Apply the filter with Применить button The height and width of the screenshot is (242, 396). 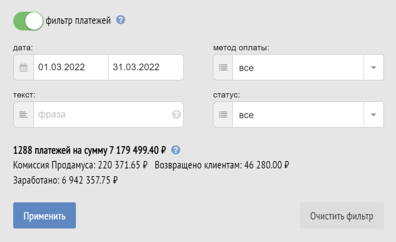coord(45,216)
